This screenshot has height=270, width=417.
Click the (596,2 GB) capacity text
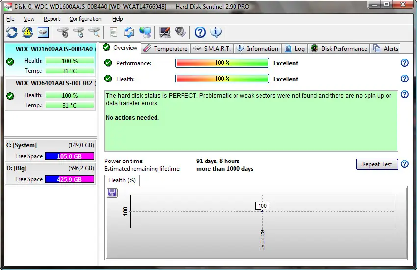81,168
